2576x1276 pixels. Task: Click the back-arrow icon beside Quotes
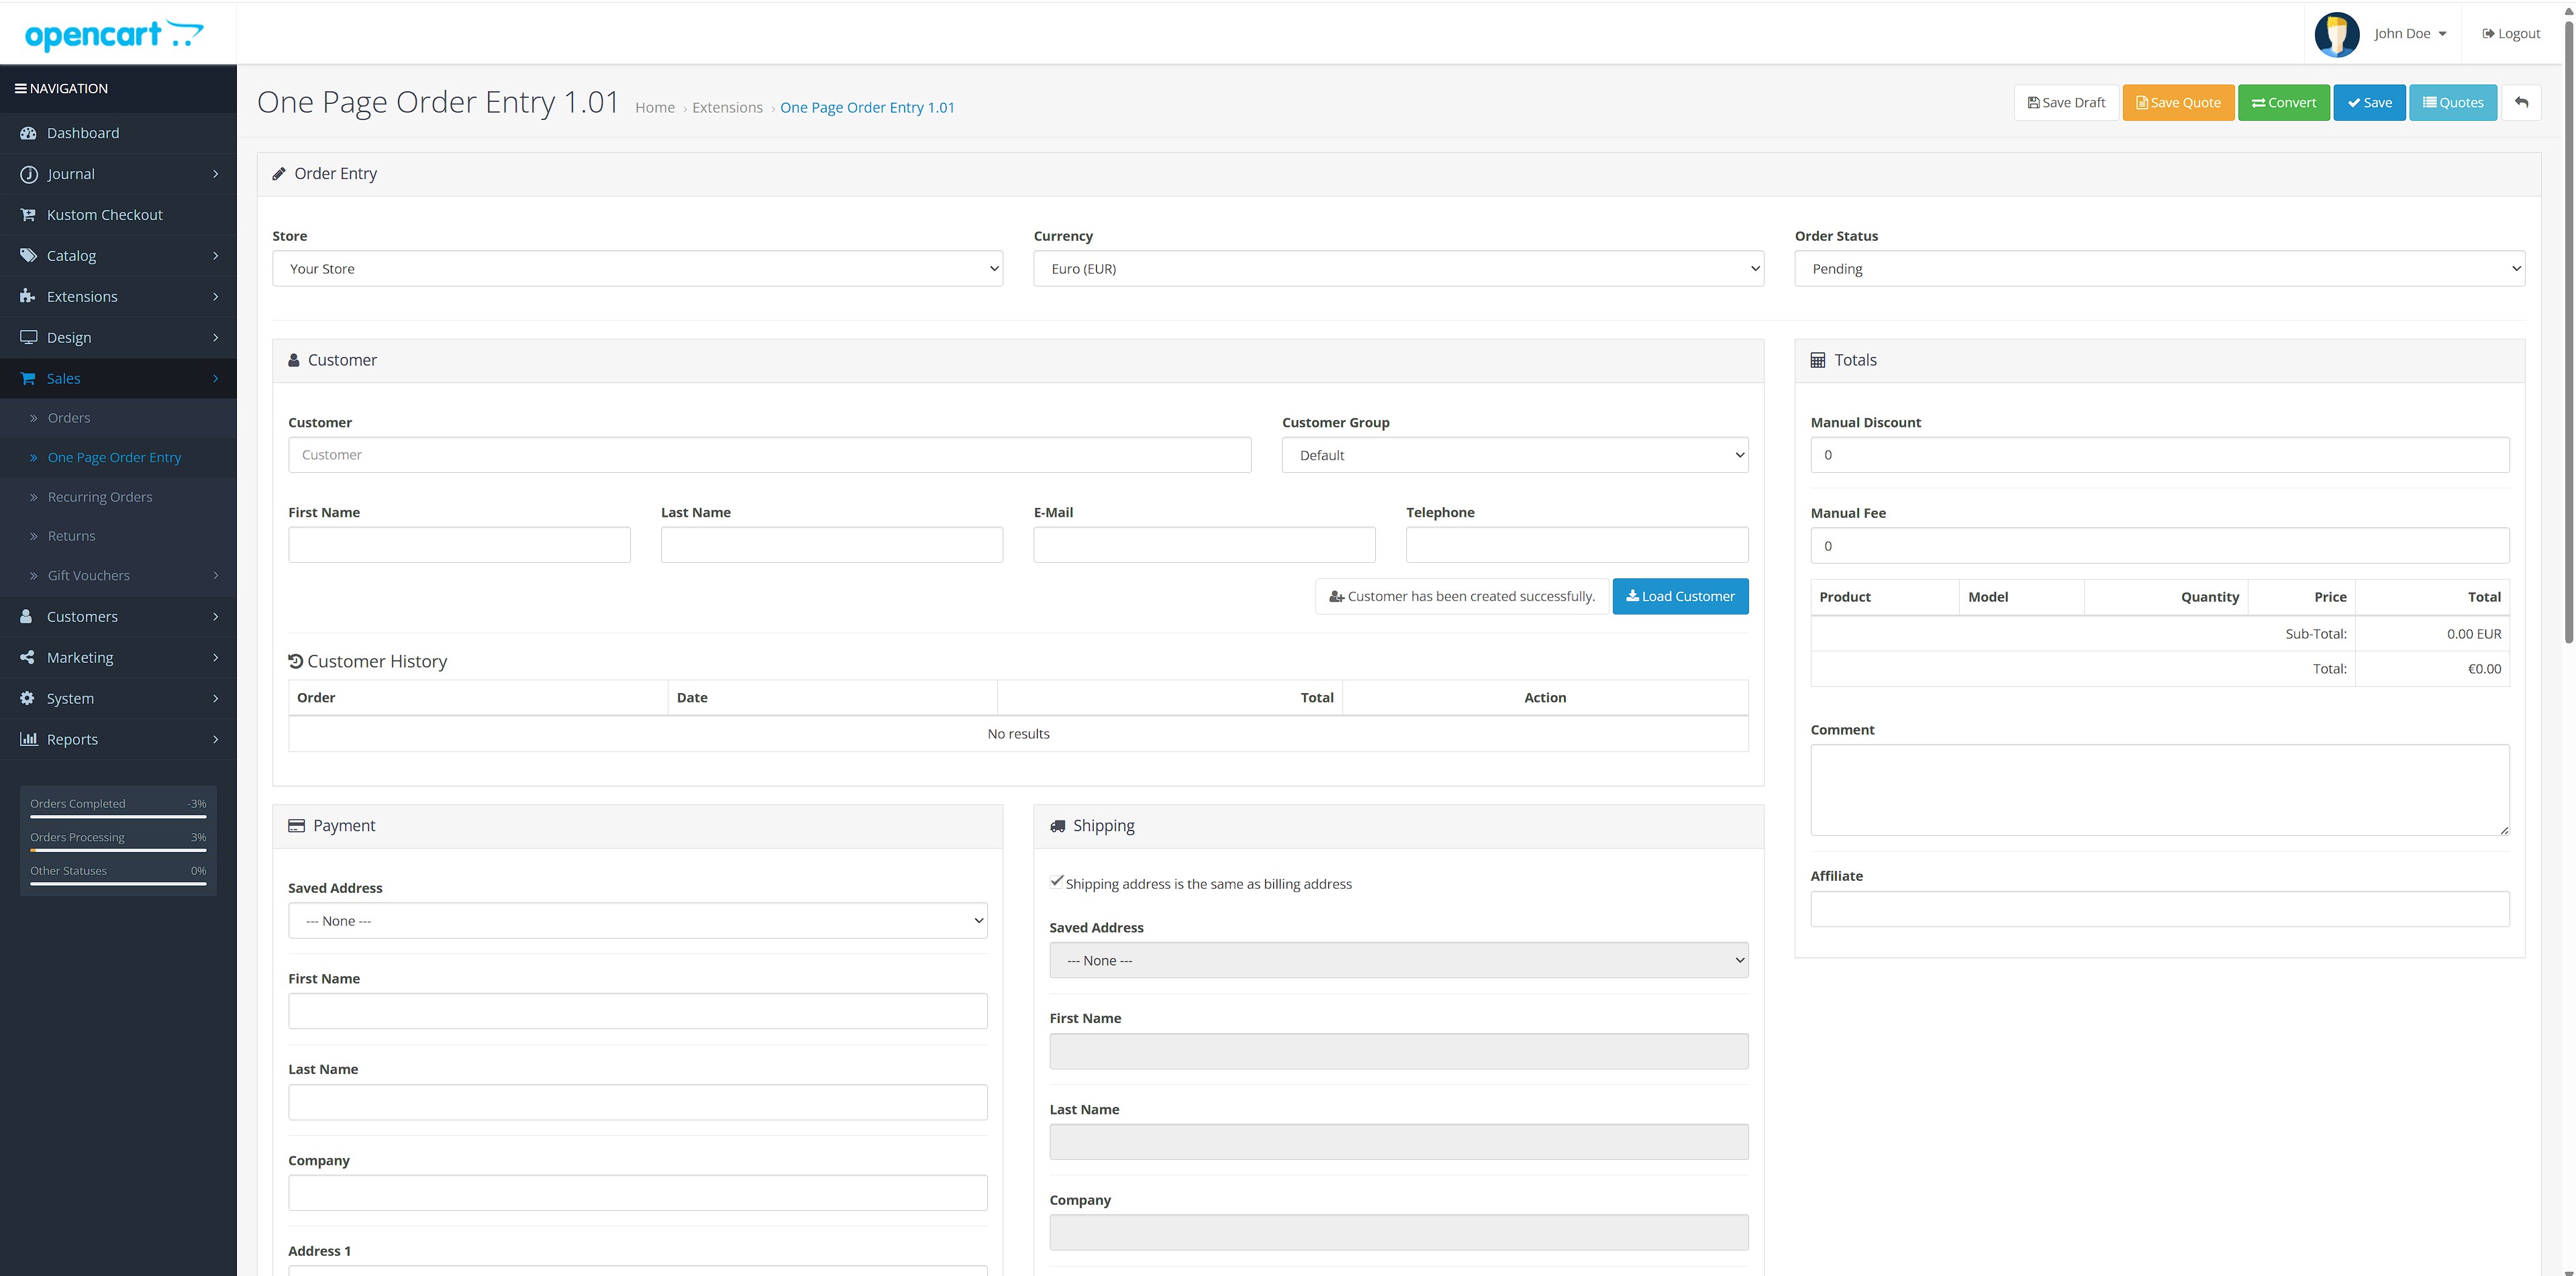click(2523, 102)
